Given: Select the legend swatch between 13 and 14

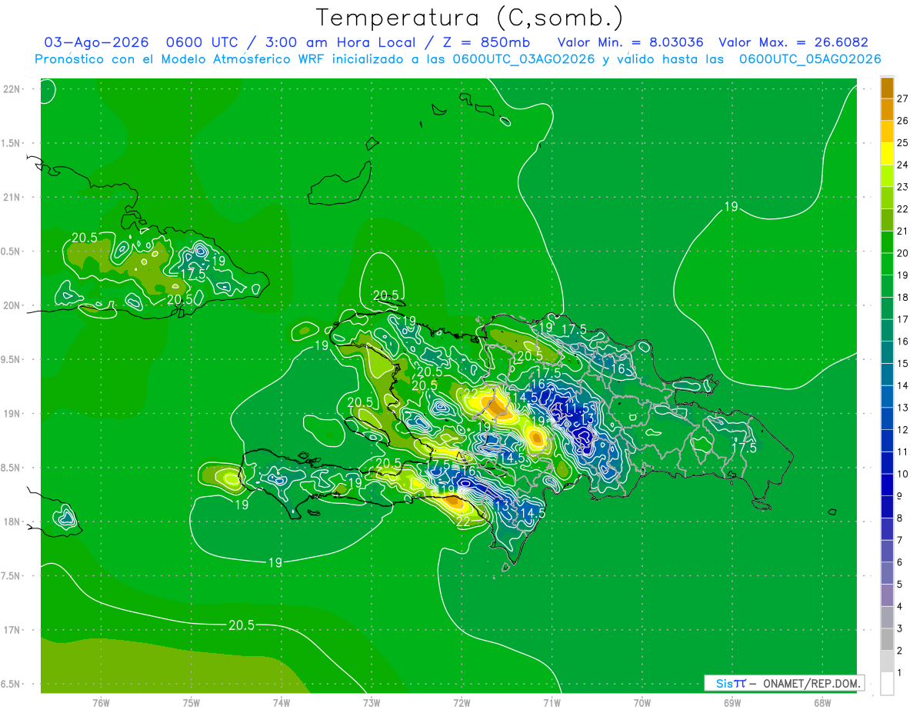Looking at the screenshot, I should click(887, 396).
